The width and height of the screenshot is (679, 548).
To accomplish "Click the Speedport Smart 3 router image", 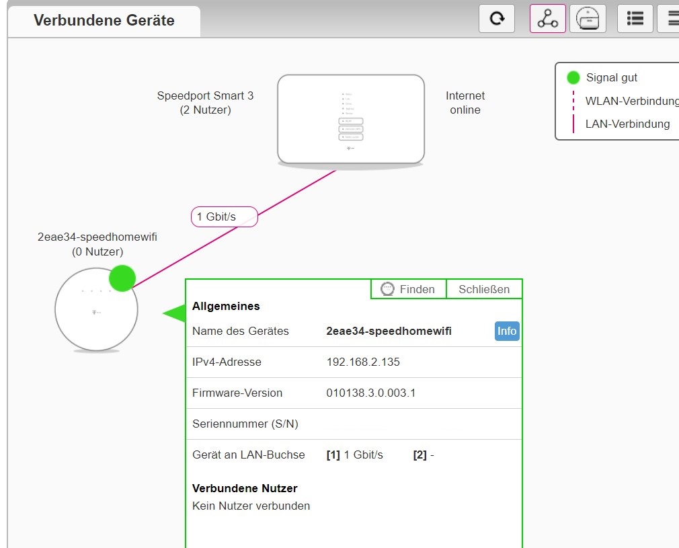I will point(351,120).
